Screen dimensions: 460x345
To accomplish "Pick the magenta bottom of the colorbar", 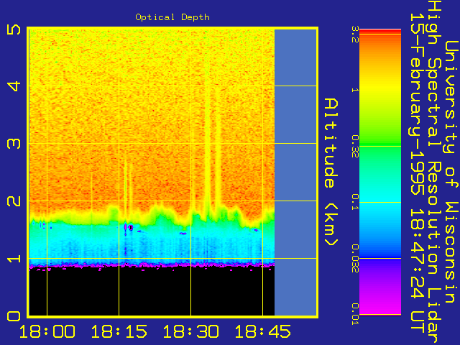I will coord(380,308).
